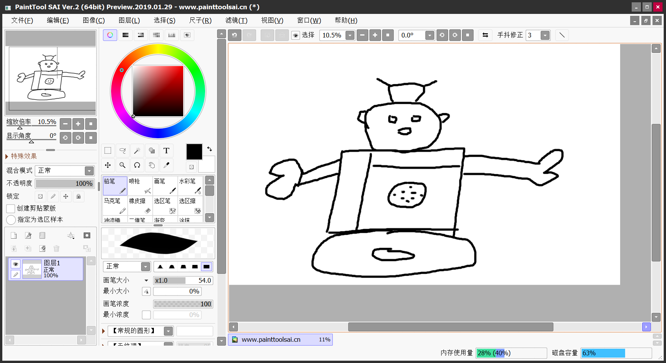Viewport: 666px width, 363px height.
Task: Open the 帮助(H) menu
Action: tap(346, 20)
